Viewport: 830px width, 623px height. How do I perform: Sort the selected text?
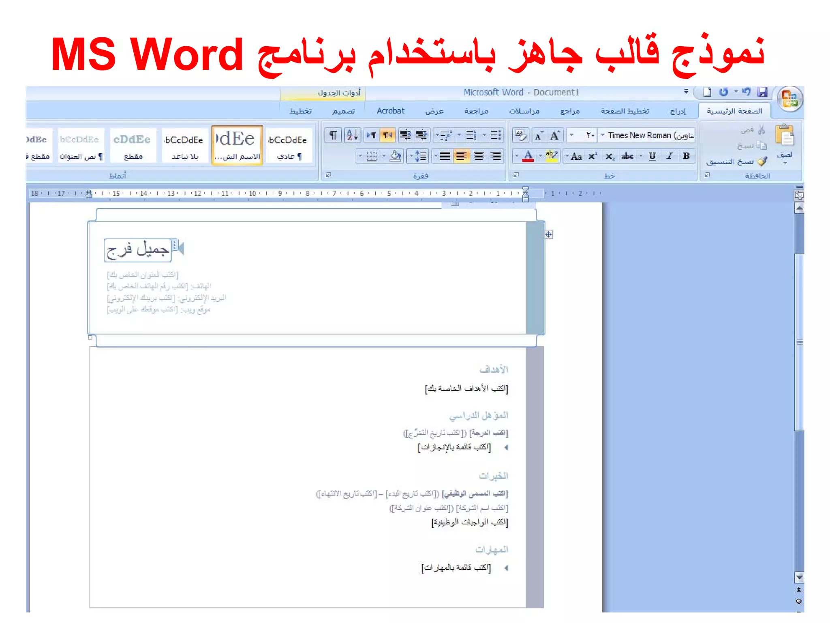click(352, 135)
